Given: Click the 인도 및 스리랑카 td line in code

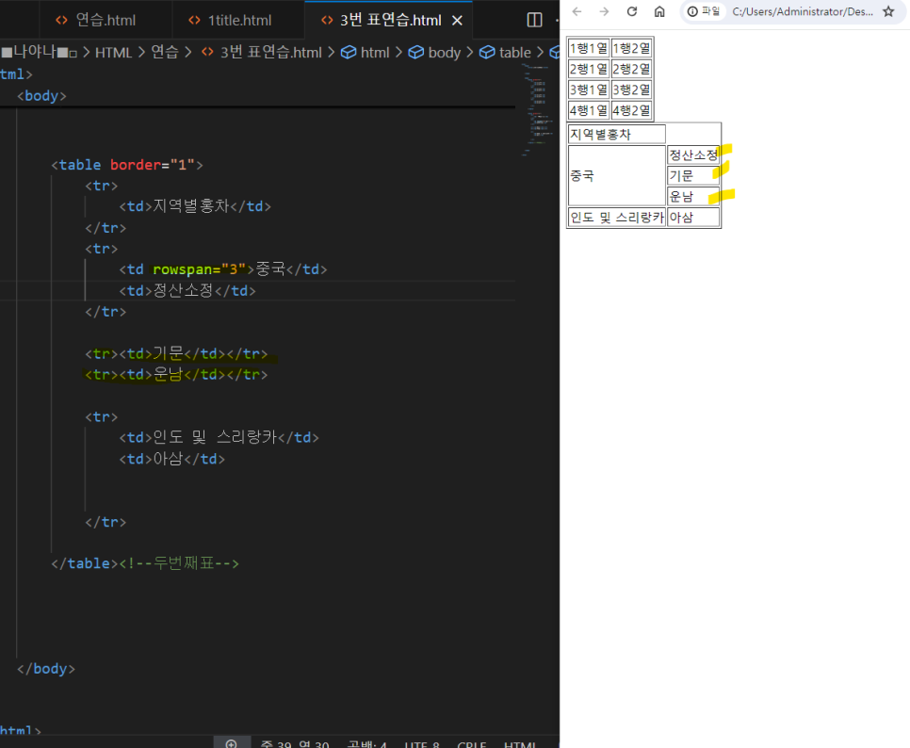Looking at the screenshot, I should 219,437.
